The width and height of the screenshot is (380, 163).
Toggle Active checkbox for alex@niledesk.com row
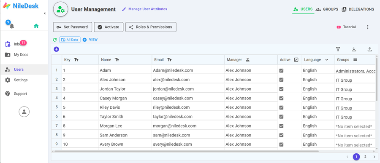(281, 80)
